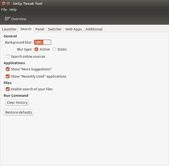Screen dimensions: 169x166
Task: Switch to the Additional tab
Action: pos(94,29)
